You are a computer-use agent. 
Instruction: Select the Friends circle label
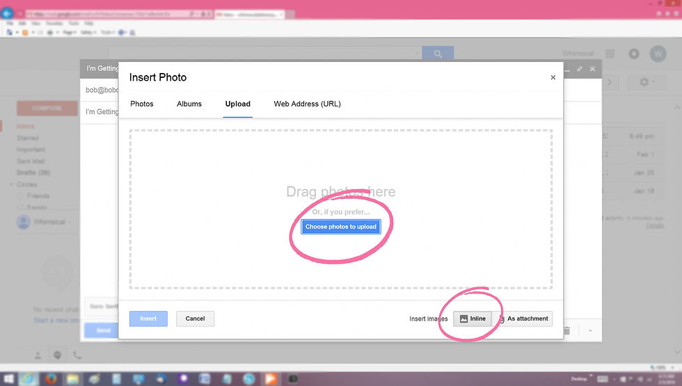(x=38, y=196)
